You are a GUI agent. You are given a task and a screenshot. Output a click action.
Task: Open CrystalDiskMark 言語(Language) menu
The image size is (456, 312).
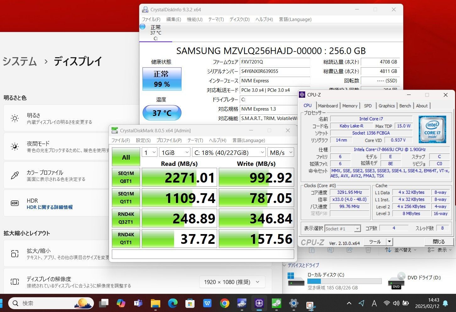pos(249,140)
